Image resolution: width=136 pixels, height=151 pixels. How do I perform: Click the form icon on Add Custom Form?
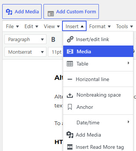(x=51, y=14)
